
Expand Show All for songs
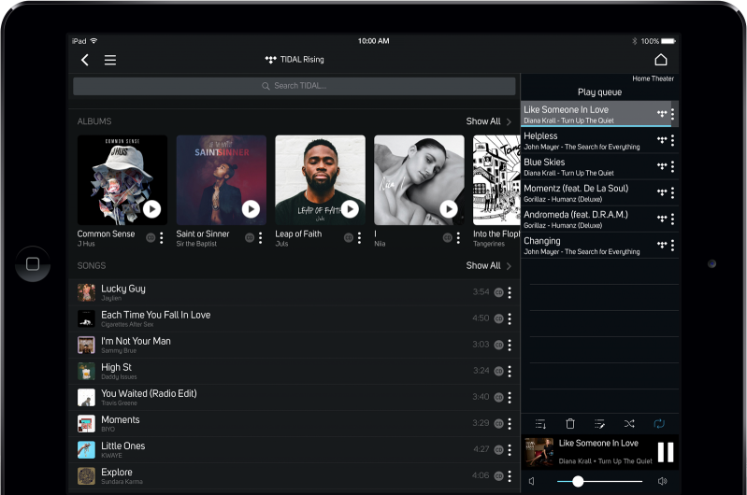point(489,266)
